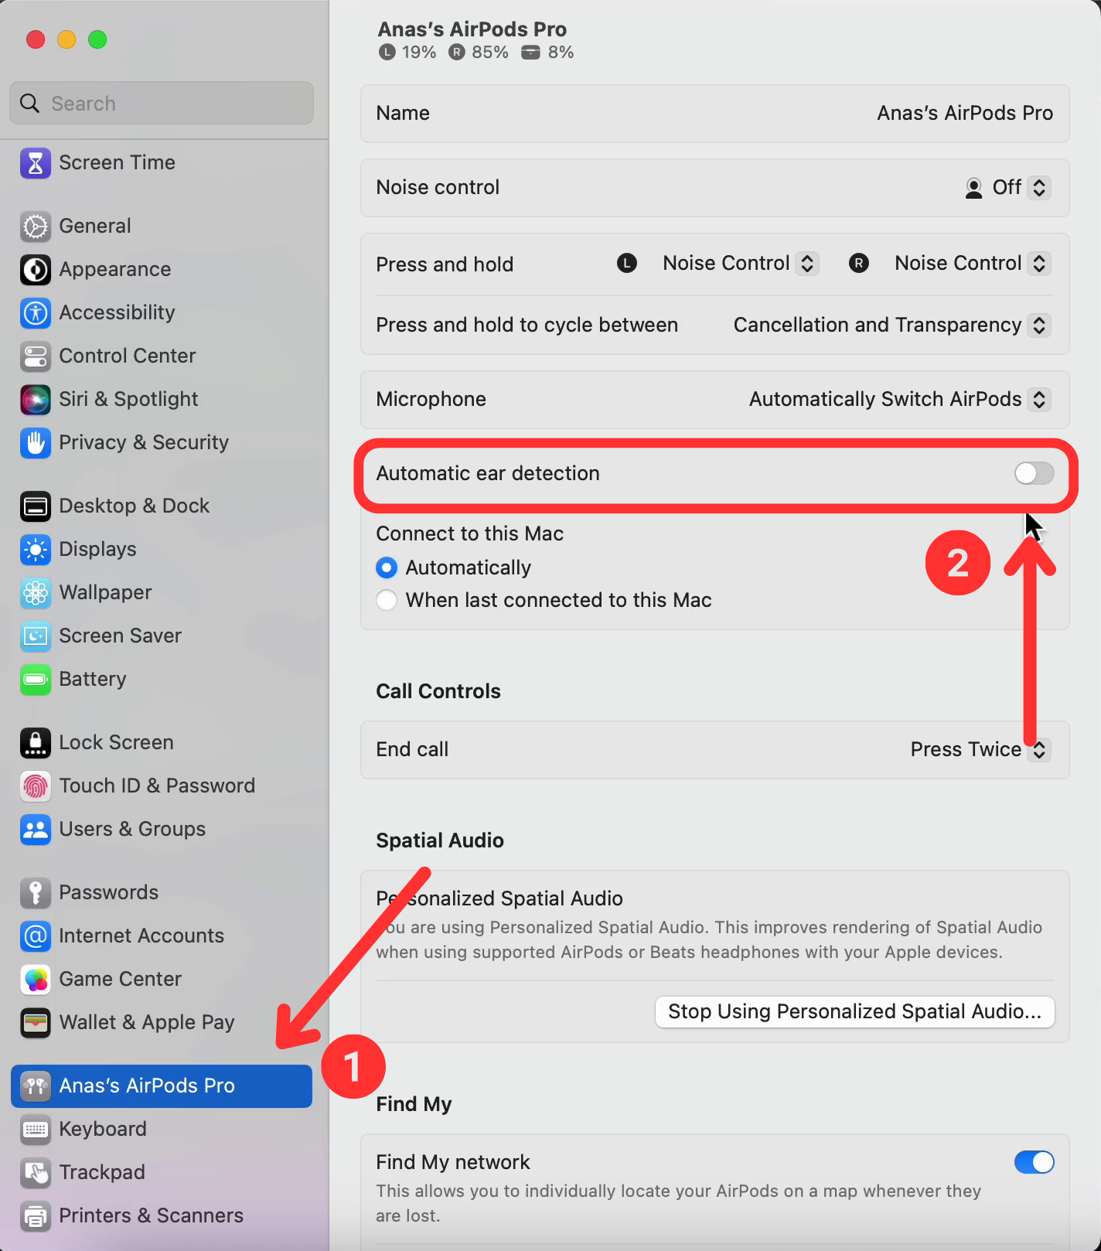The width and height of the screenshot is (1101, 1251).
Task: Change End call Press Twice dropdown
Action: [x=980, y=750]
